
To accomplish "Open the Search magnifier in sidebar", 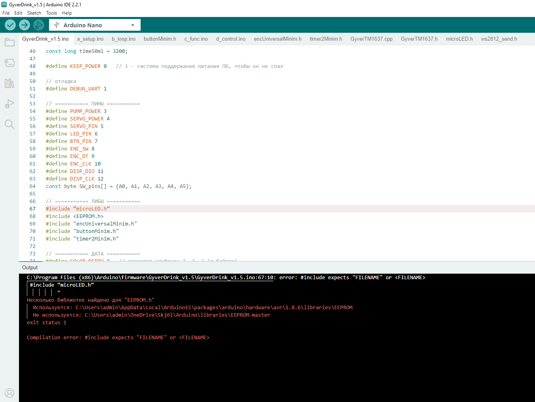I will tap(9, 124).
